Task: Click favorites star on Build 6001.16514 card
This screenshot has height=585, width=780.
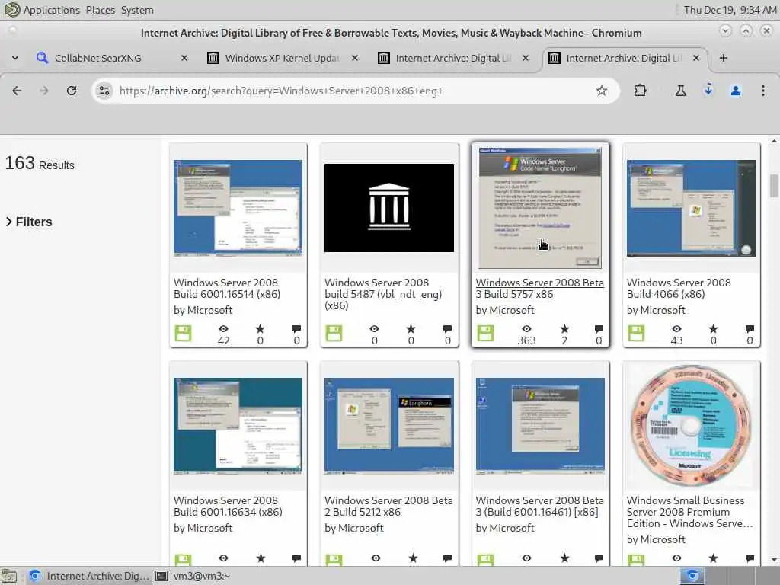Action: [x=261, y=329]
